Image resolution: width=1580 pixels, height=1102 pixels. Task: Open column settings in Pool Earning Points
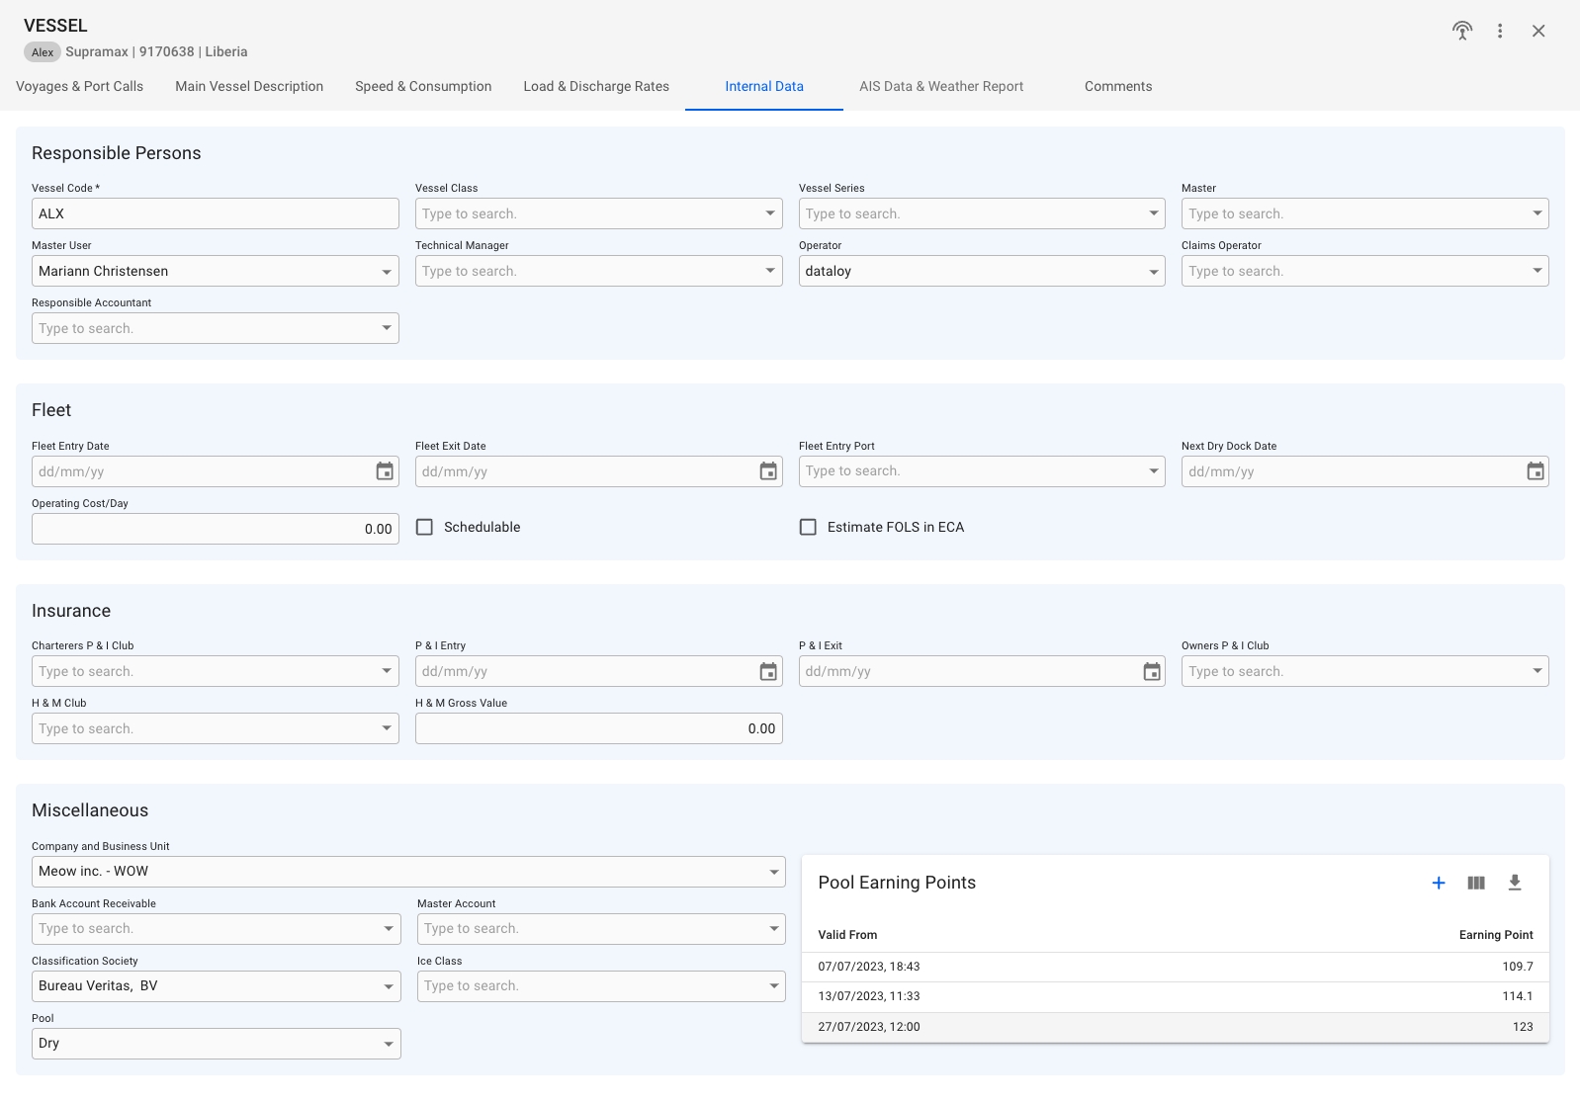[1476, 883]
